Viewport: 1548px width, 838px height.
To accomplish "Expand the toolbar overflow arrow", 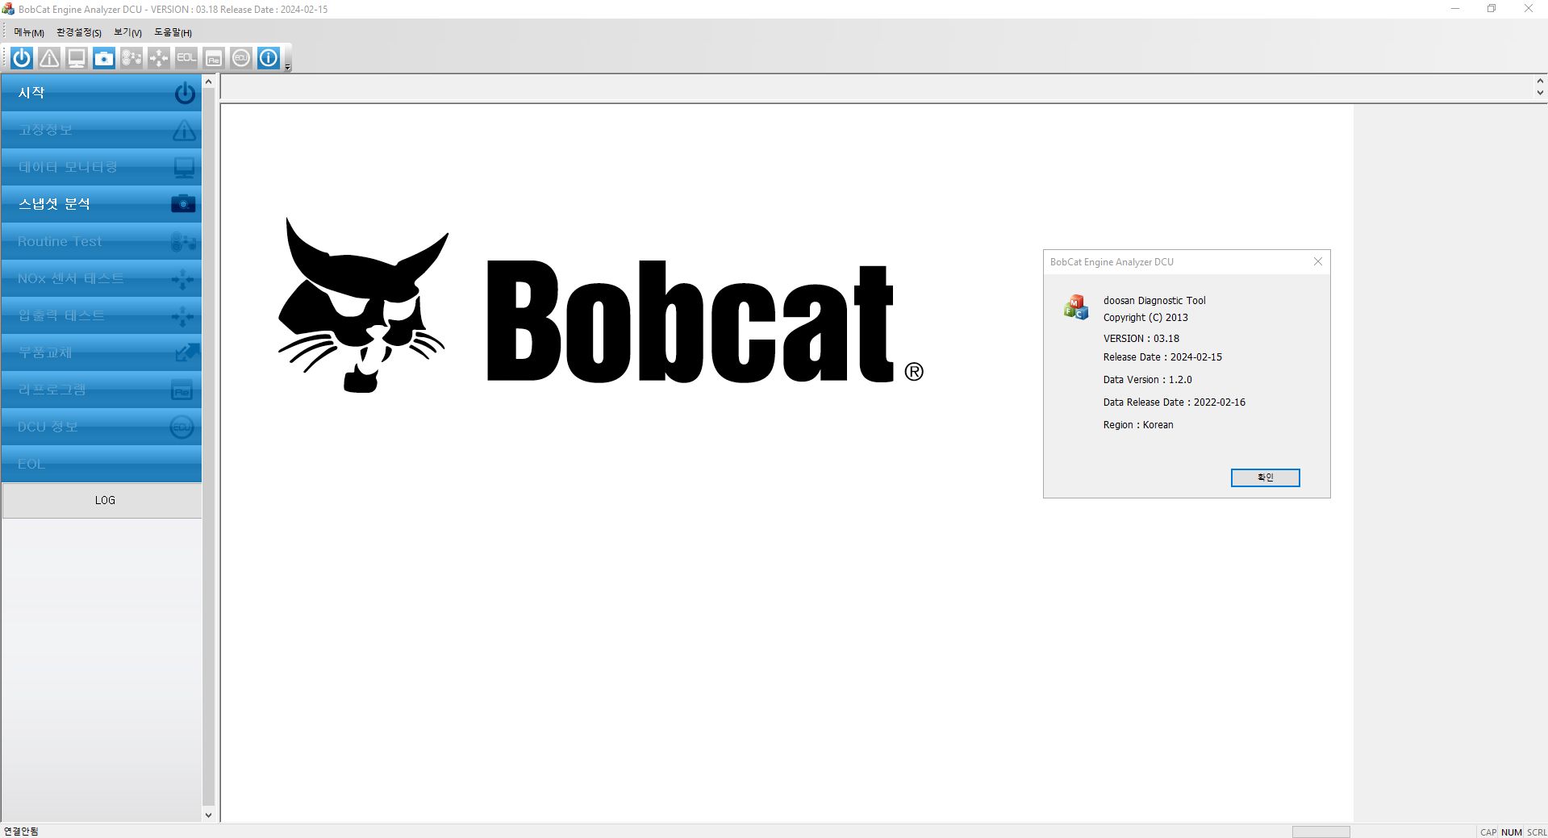I will coord(286,67).
